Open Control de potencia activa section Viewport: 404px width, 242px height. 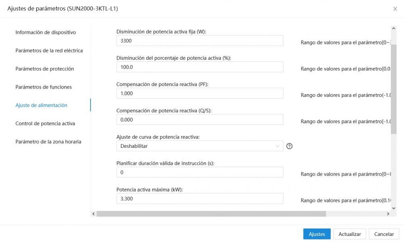[x=45, y=124]
